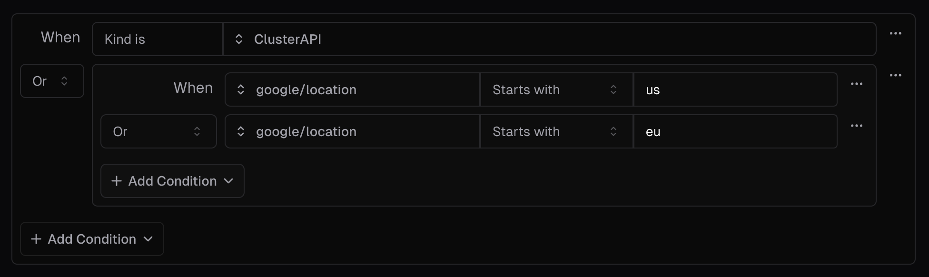Open the inner Or operator dropdown
Screen dimensions: 929x277
158,131
